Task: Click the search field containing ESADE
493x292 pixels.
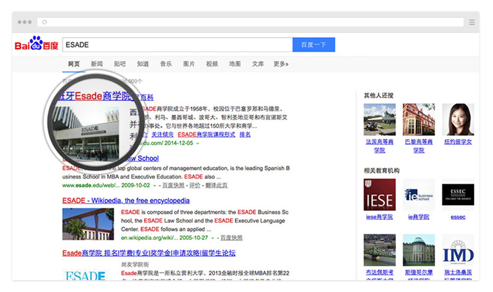Action: point(177,44)
